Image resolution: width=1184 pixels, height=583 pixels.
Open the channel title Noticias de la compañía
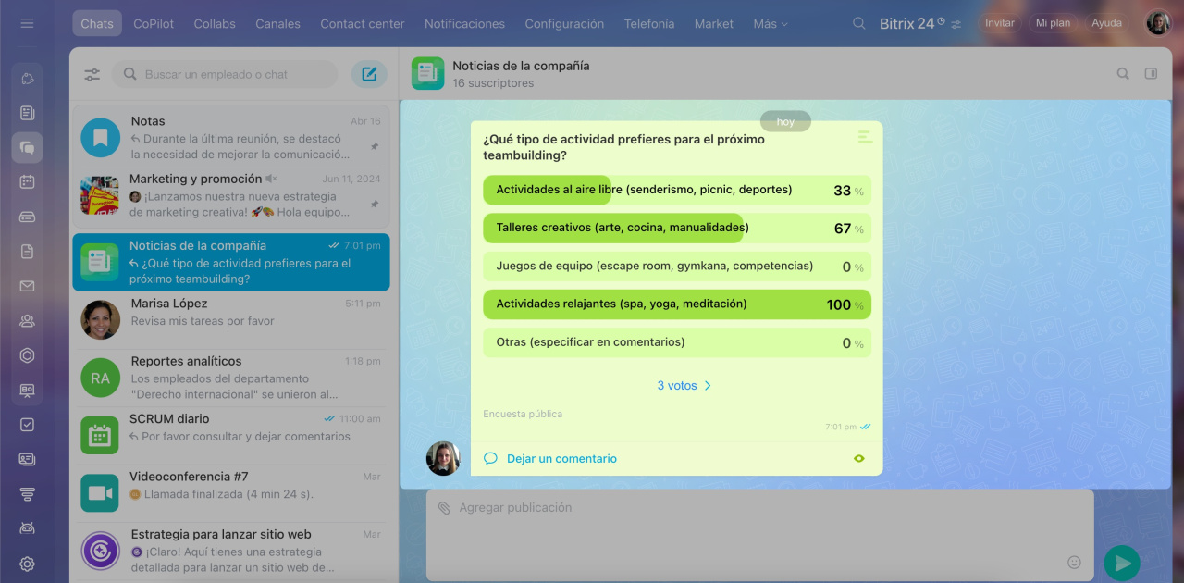coord(521,66)
